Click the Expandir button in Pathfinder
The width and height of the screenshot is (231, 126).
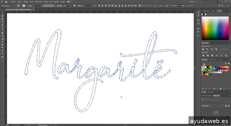click(x=223, y=49)
